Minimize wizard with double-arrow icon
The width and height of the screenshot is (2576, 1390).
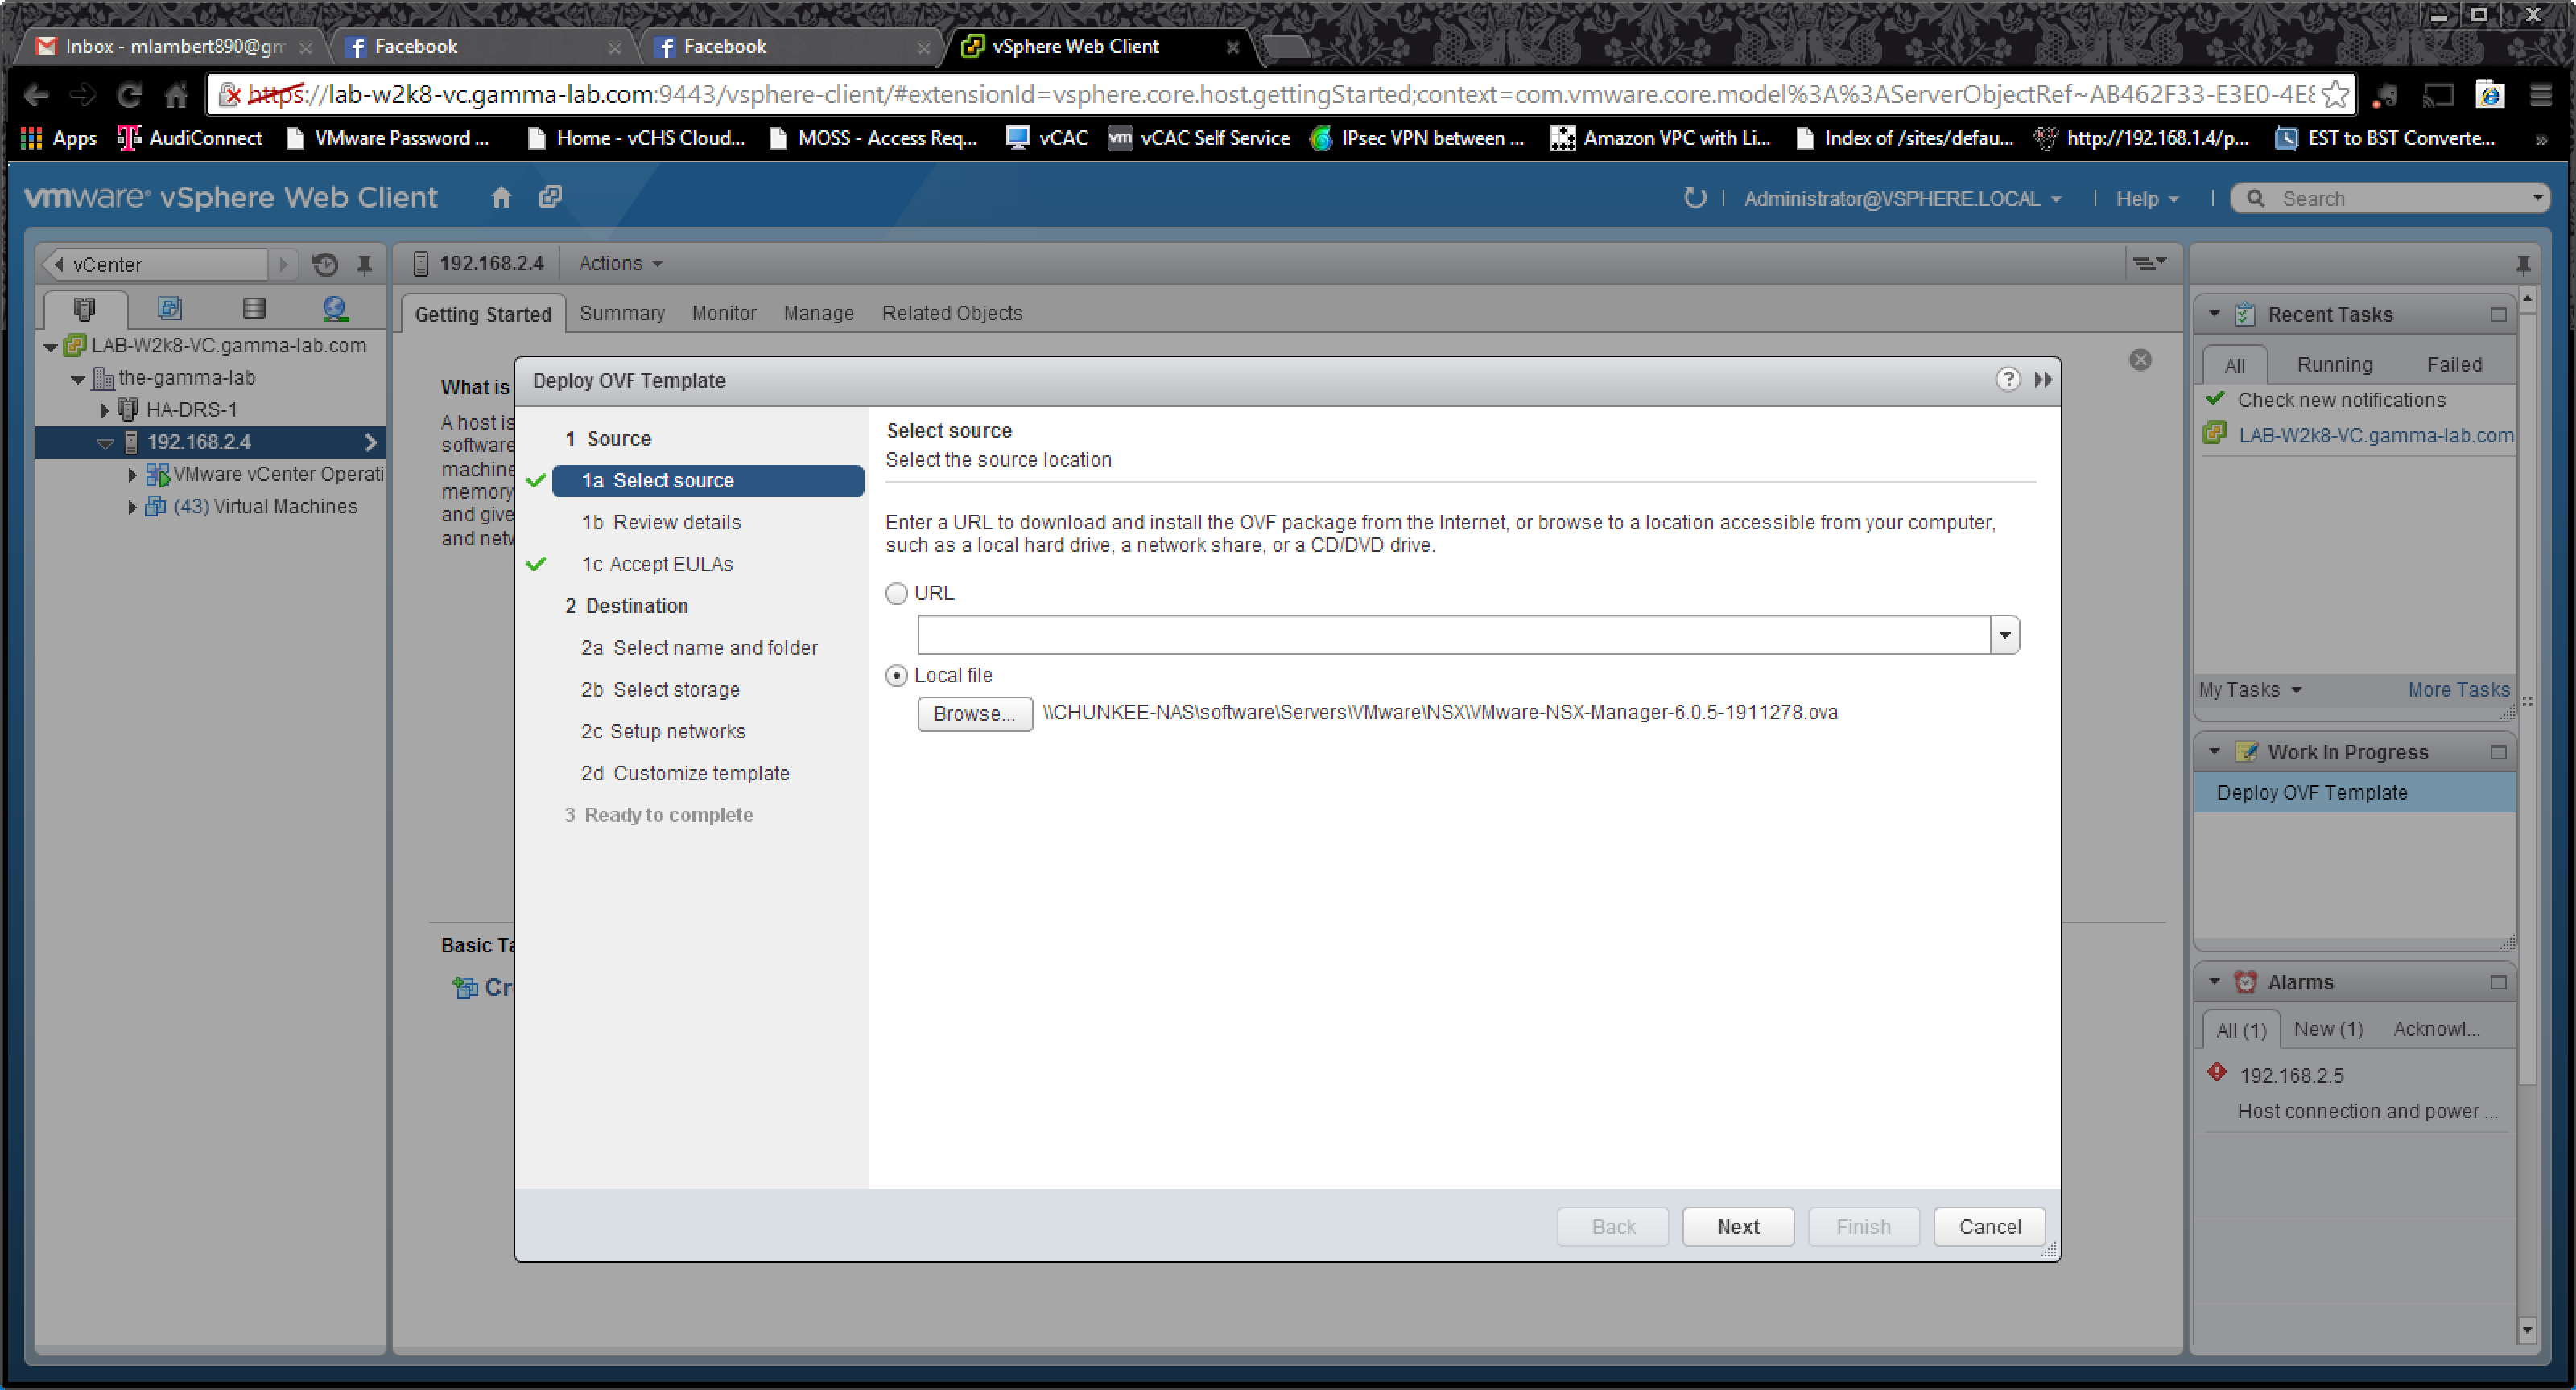coord(2042,380)
